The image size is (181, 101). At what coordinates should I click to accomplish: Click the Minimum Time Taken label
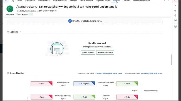(133, 74)
